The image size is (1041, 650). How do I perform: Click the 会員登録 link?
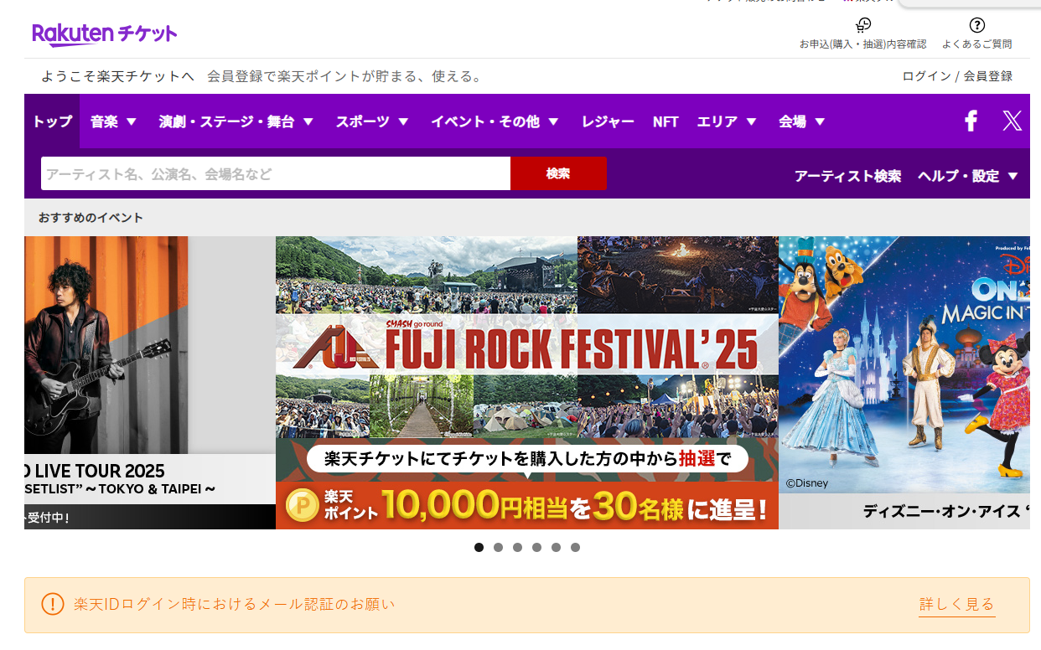(x=988, y=76)
